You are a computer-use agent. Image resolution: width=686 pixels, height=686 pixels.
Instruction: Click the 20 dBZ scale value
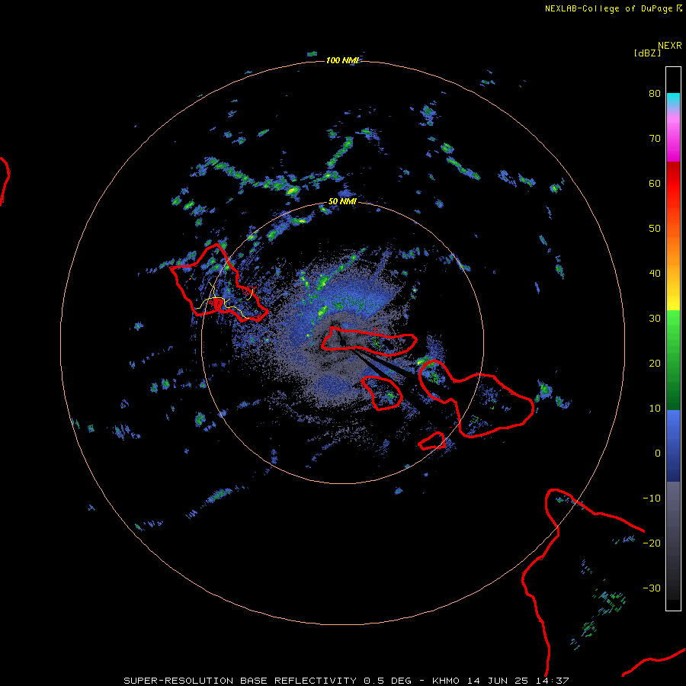coord(655,364)
